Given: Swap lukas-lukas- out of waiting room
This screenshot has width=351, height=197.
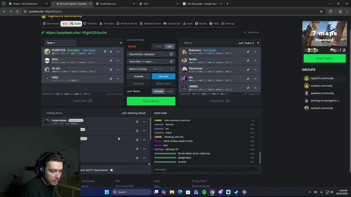Looking at the screenshot, I should [x=137, y=122].
